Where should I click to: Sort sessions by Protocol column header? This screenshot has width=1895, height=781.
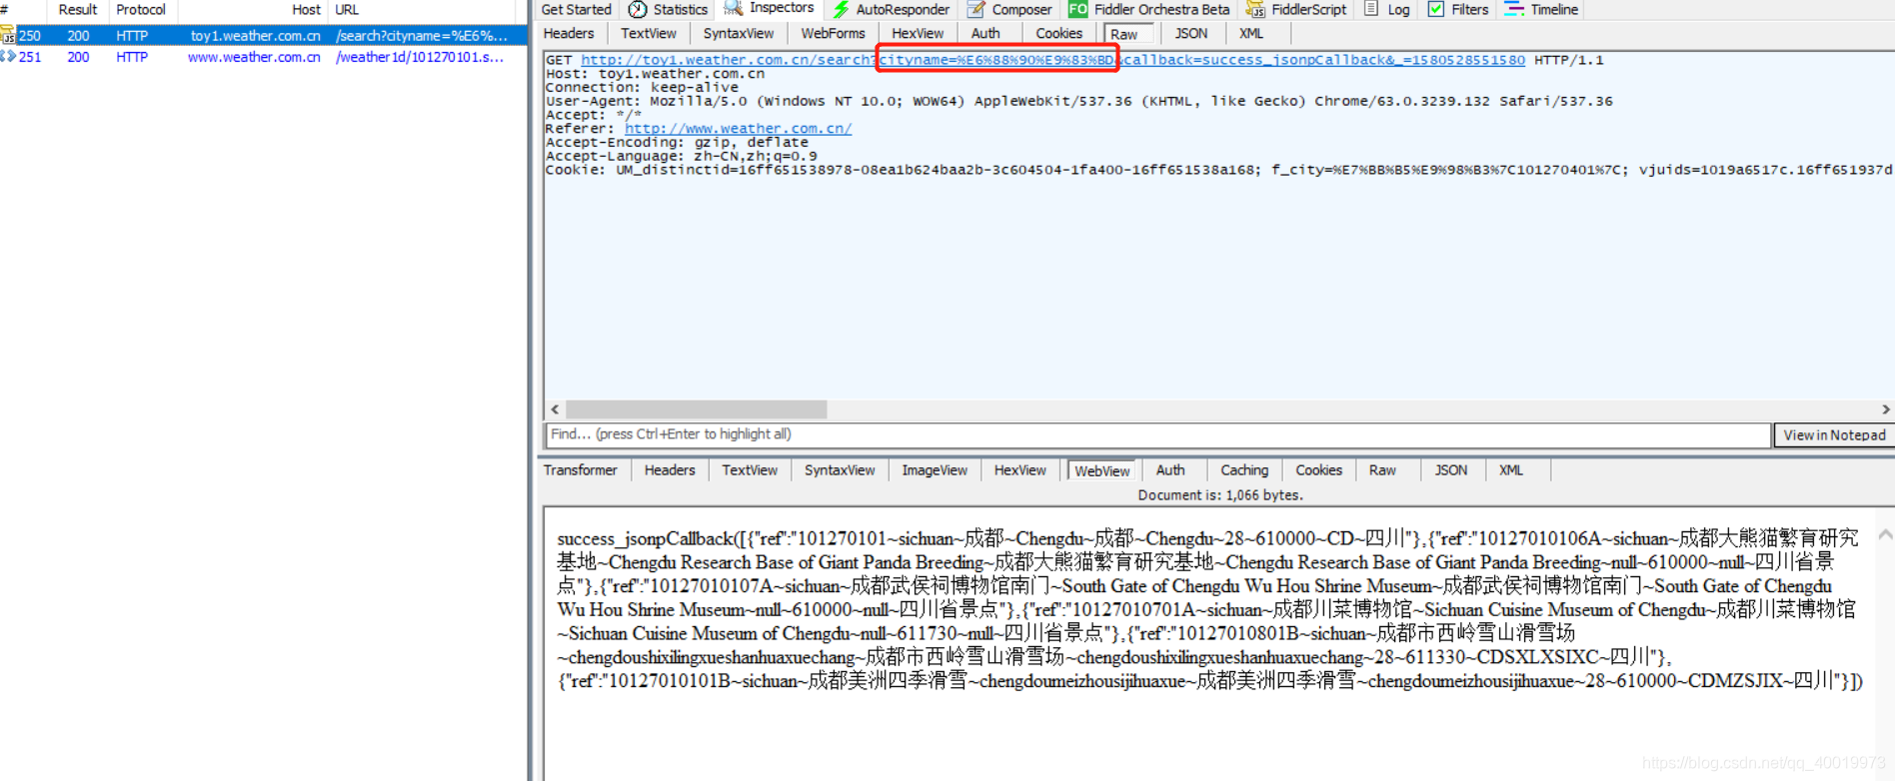(x=141, y=9)
